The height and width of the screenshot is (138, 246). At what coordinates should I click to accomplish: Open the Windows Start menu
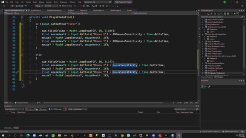pyautogui.click(x=3, y=135)
